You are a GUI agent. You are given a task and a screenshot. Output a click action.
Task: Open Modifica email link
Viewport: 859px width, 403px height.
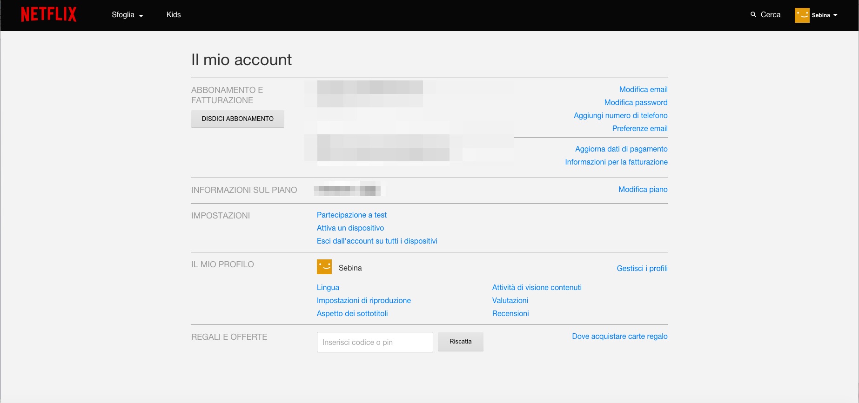click(x=643, y=90)
